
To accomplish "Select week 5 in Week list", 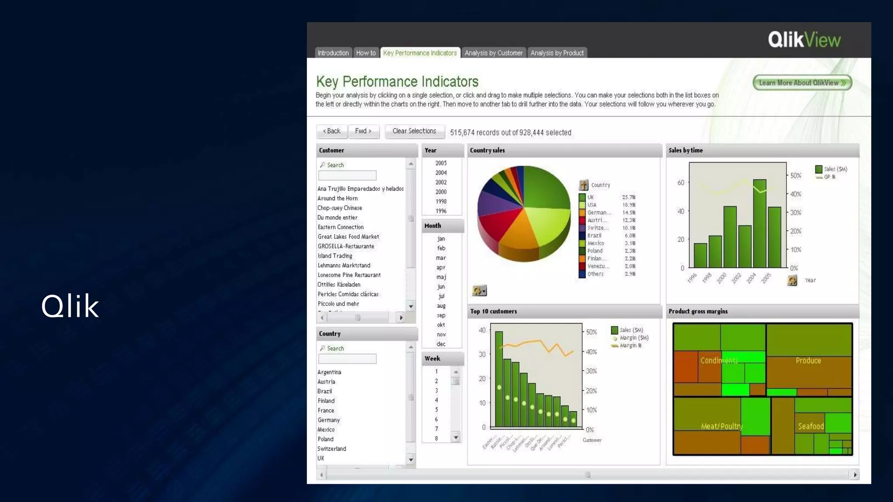I will (436, 410).
